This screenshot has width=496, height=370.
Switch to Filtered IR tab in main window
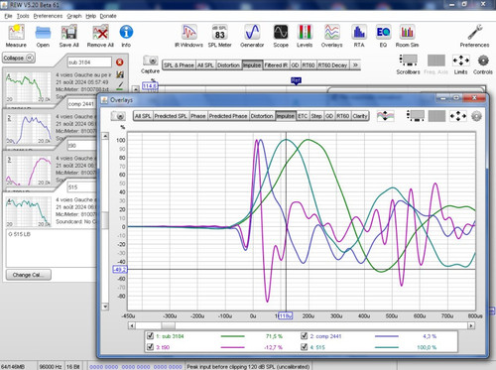276,65
